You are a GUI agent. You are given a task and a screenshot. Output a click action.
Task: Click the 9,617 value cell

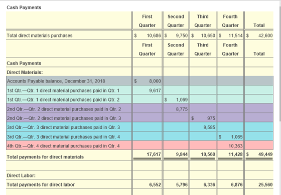tap(147, 90)
